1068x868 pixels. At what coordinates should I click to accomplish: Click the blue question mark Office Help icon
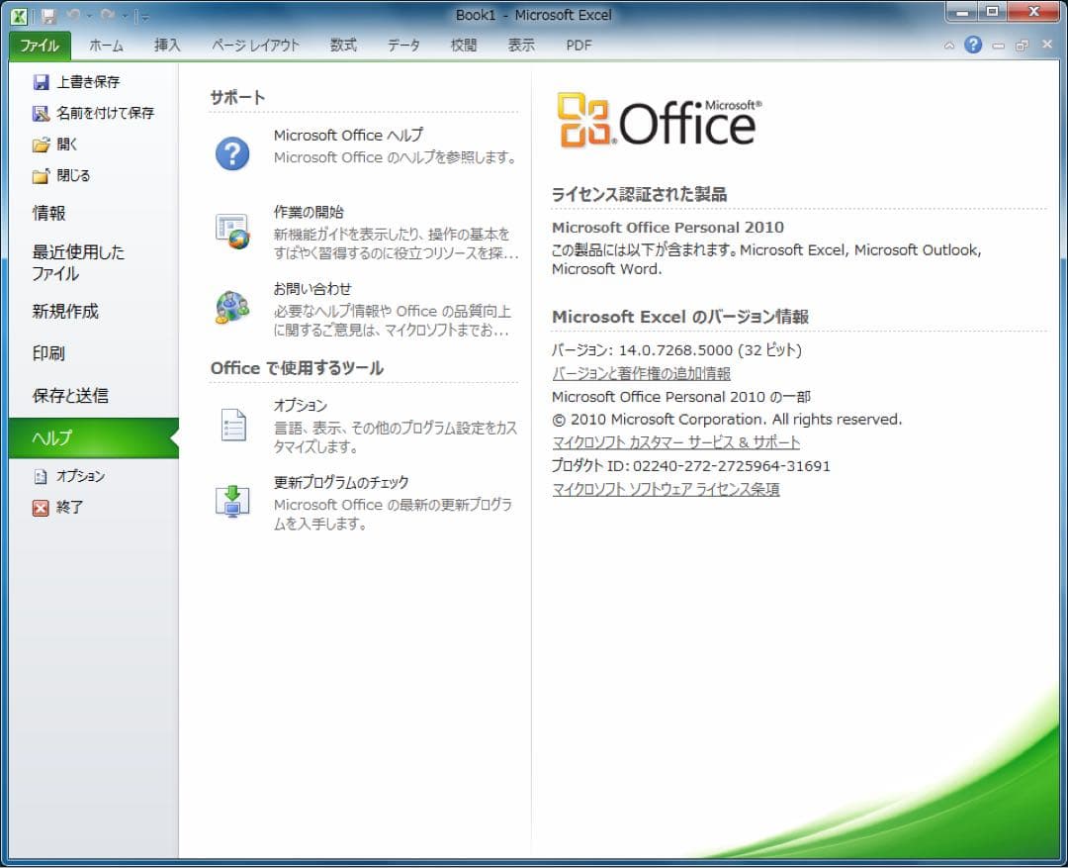pyautogui.click(x=232, y=152)
